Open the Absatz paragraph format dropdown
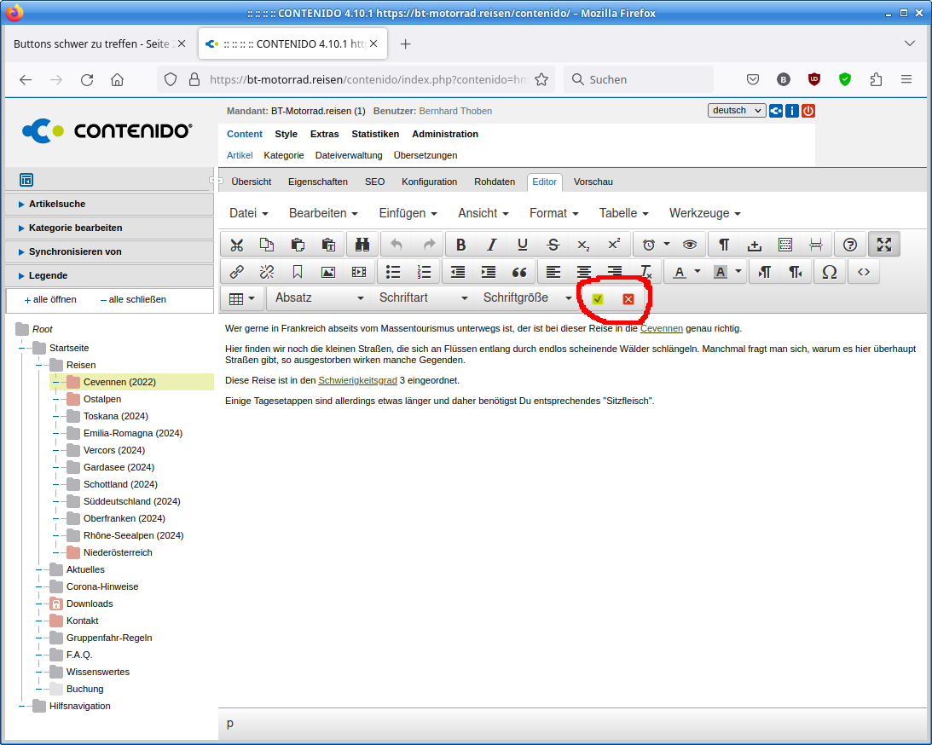This screenshot has height=745, width=932. click(319, 298)
